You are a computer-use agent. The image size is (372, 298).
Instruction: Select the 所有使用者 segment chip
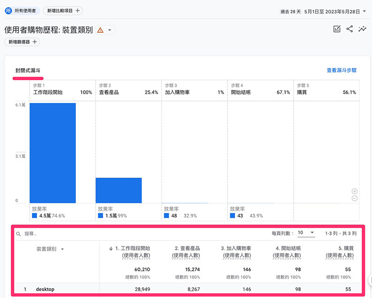pyautogui.click(x=22, y=11)
